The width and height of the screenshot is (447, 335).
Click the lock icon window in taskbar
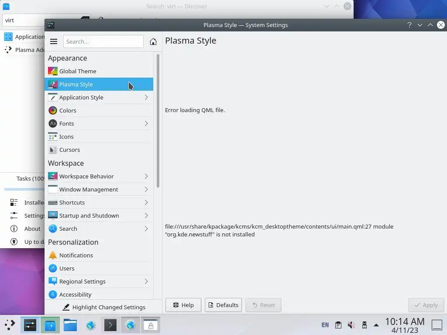point(151,325)
